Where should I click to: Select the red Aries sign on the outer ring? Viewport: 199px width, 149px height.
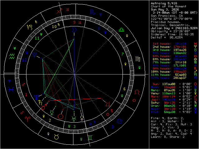tap(28, 120)
